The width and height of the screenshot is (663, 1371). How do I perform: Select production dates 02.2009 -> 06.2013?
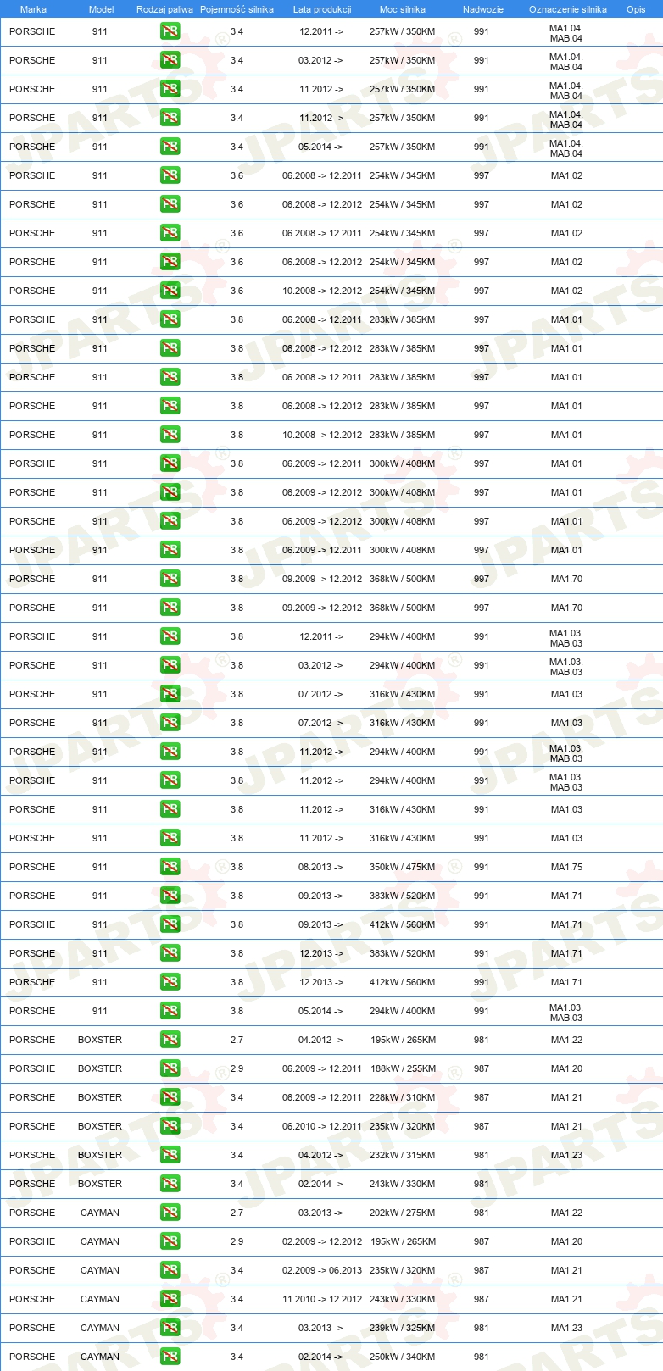tap(322, 1270)
